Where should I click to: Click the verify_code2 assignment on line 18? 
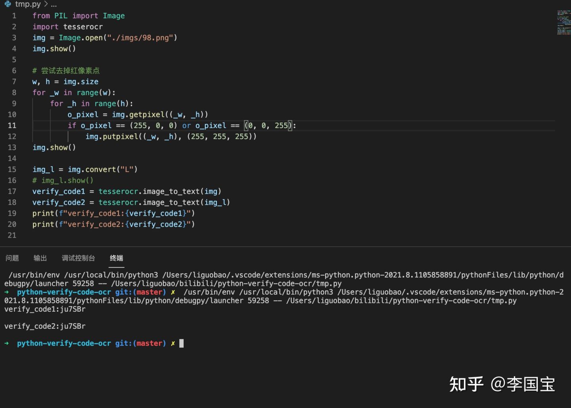click(131, 202)
